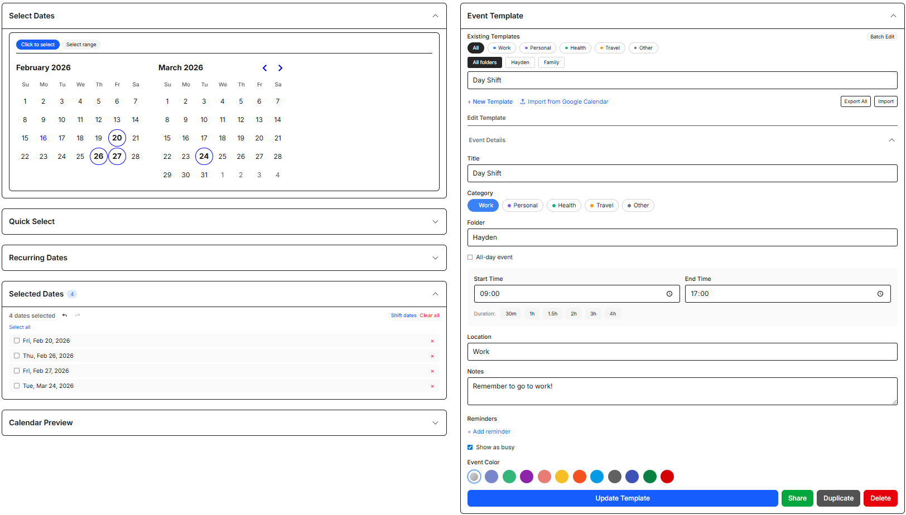Switch to the Family folder tab

[x=551, y=62]
